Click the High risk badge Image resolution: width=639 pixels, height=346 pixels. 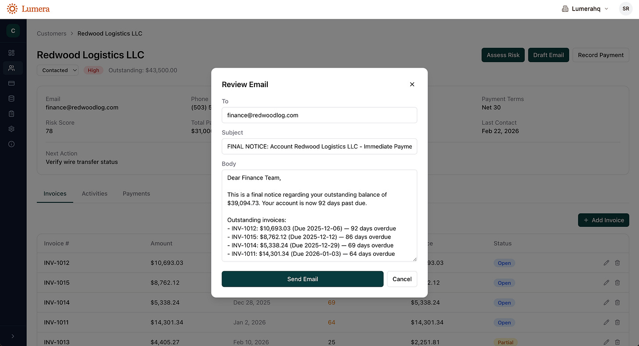(93, 70)
